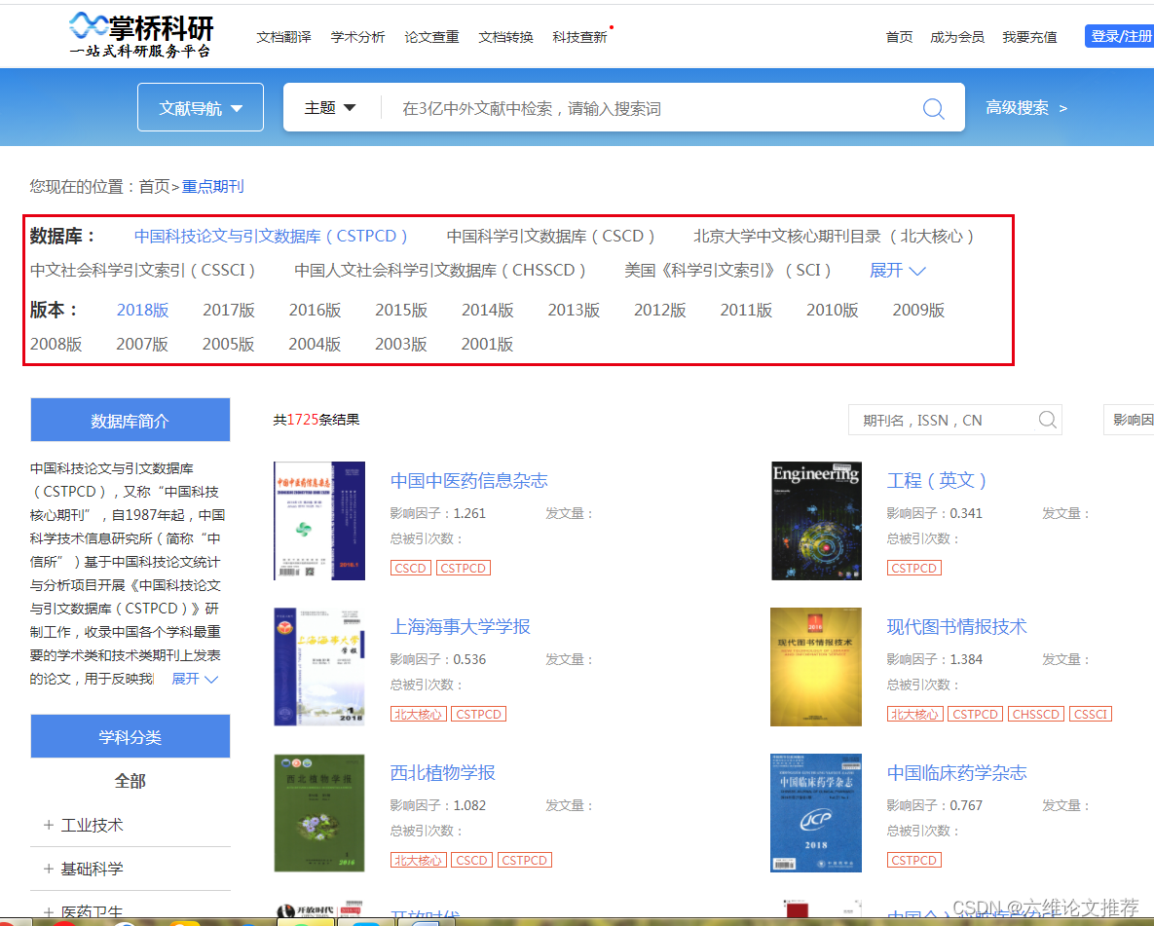The width and height of the screenshot is (1154, 926).
Task: Click CHSSCD tag under 现代图书情报技术
Action: click(1035, 714)
